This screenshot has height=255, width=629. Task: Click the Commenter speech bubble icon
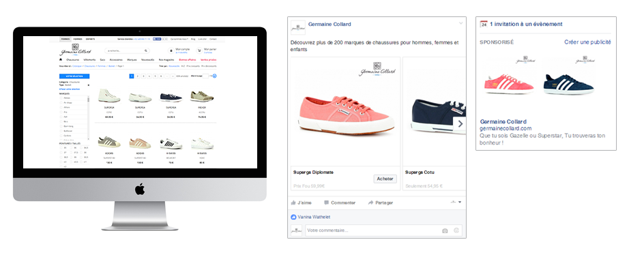coord(327,203)
